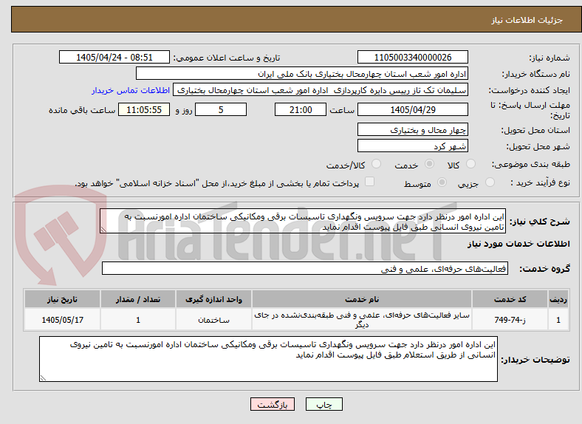
Task: Click the remaining time field 11:05:55
Action: pos(144,109)
